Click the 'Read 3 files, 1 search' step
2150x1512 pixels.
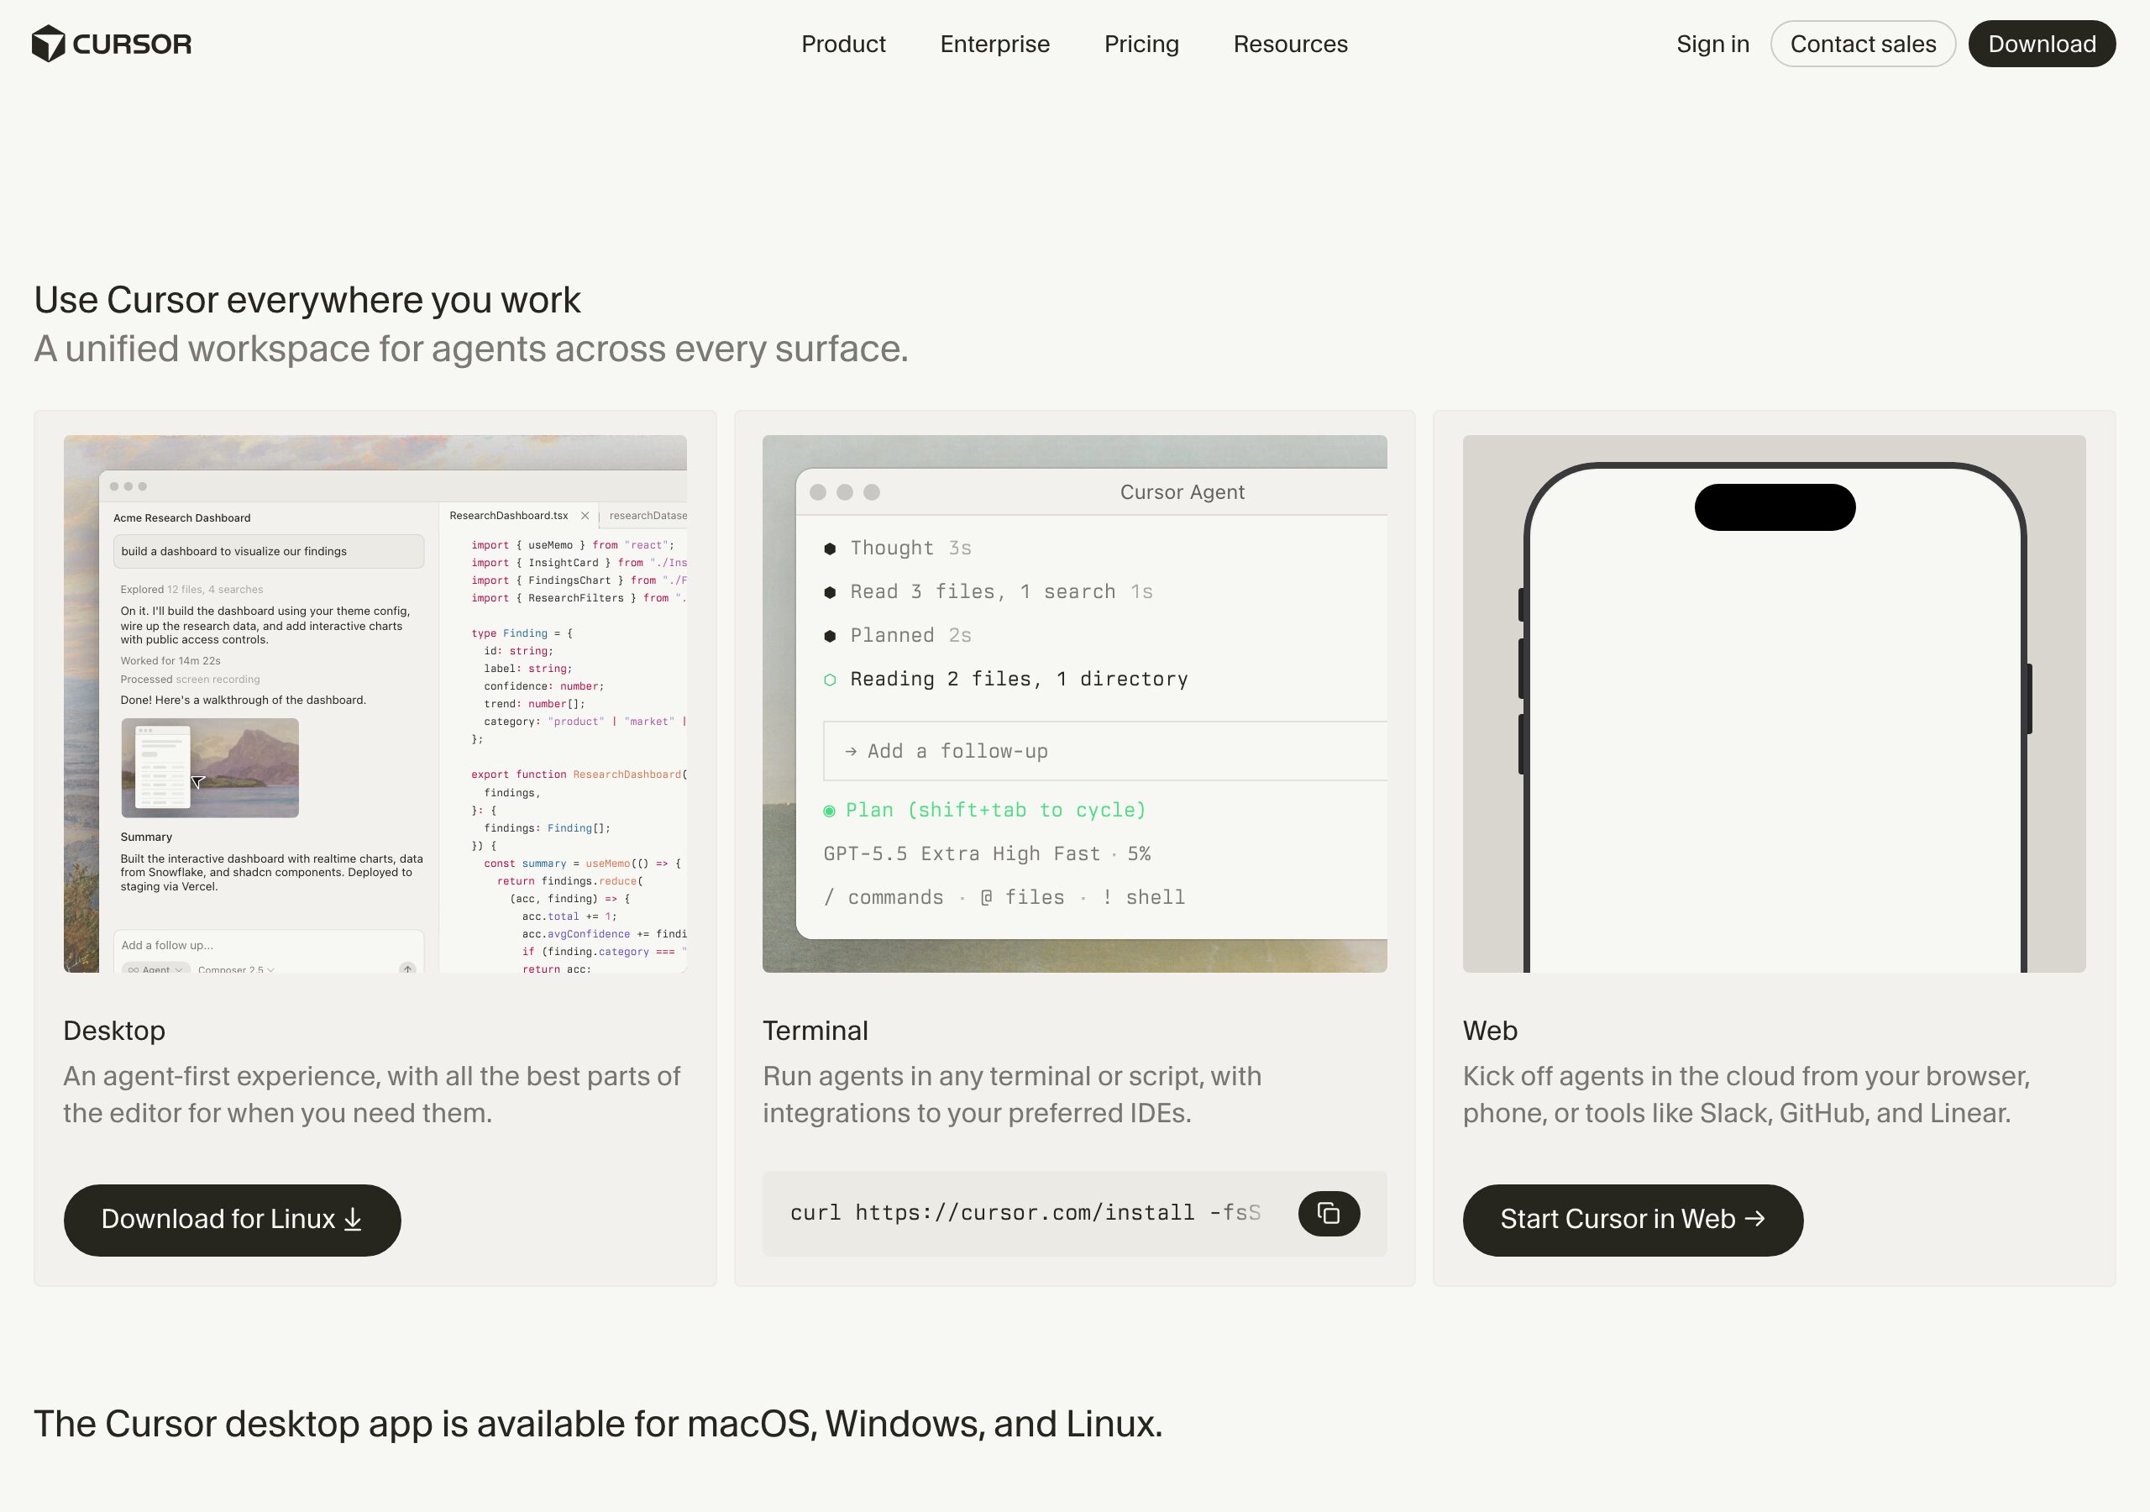[988, 592]
